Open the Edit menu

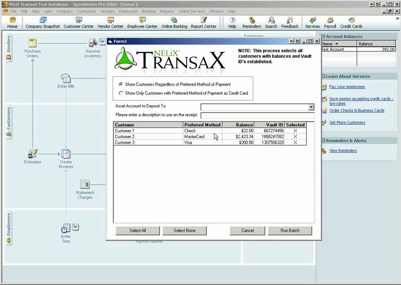click(24, 11)
